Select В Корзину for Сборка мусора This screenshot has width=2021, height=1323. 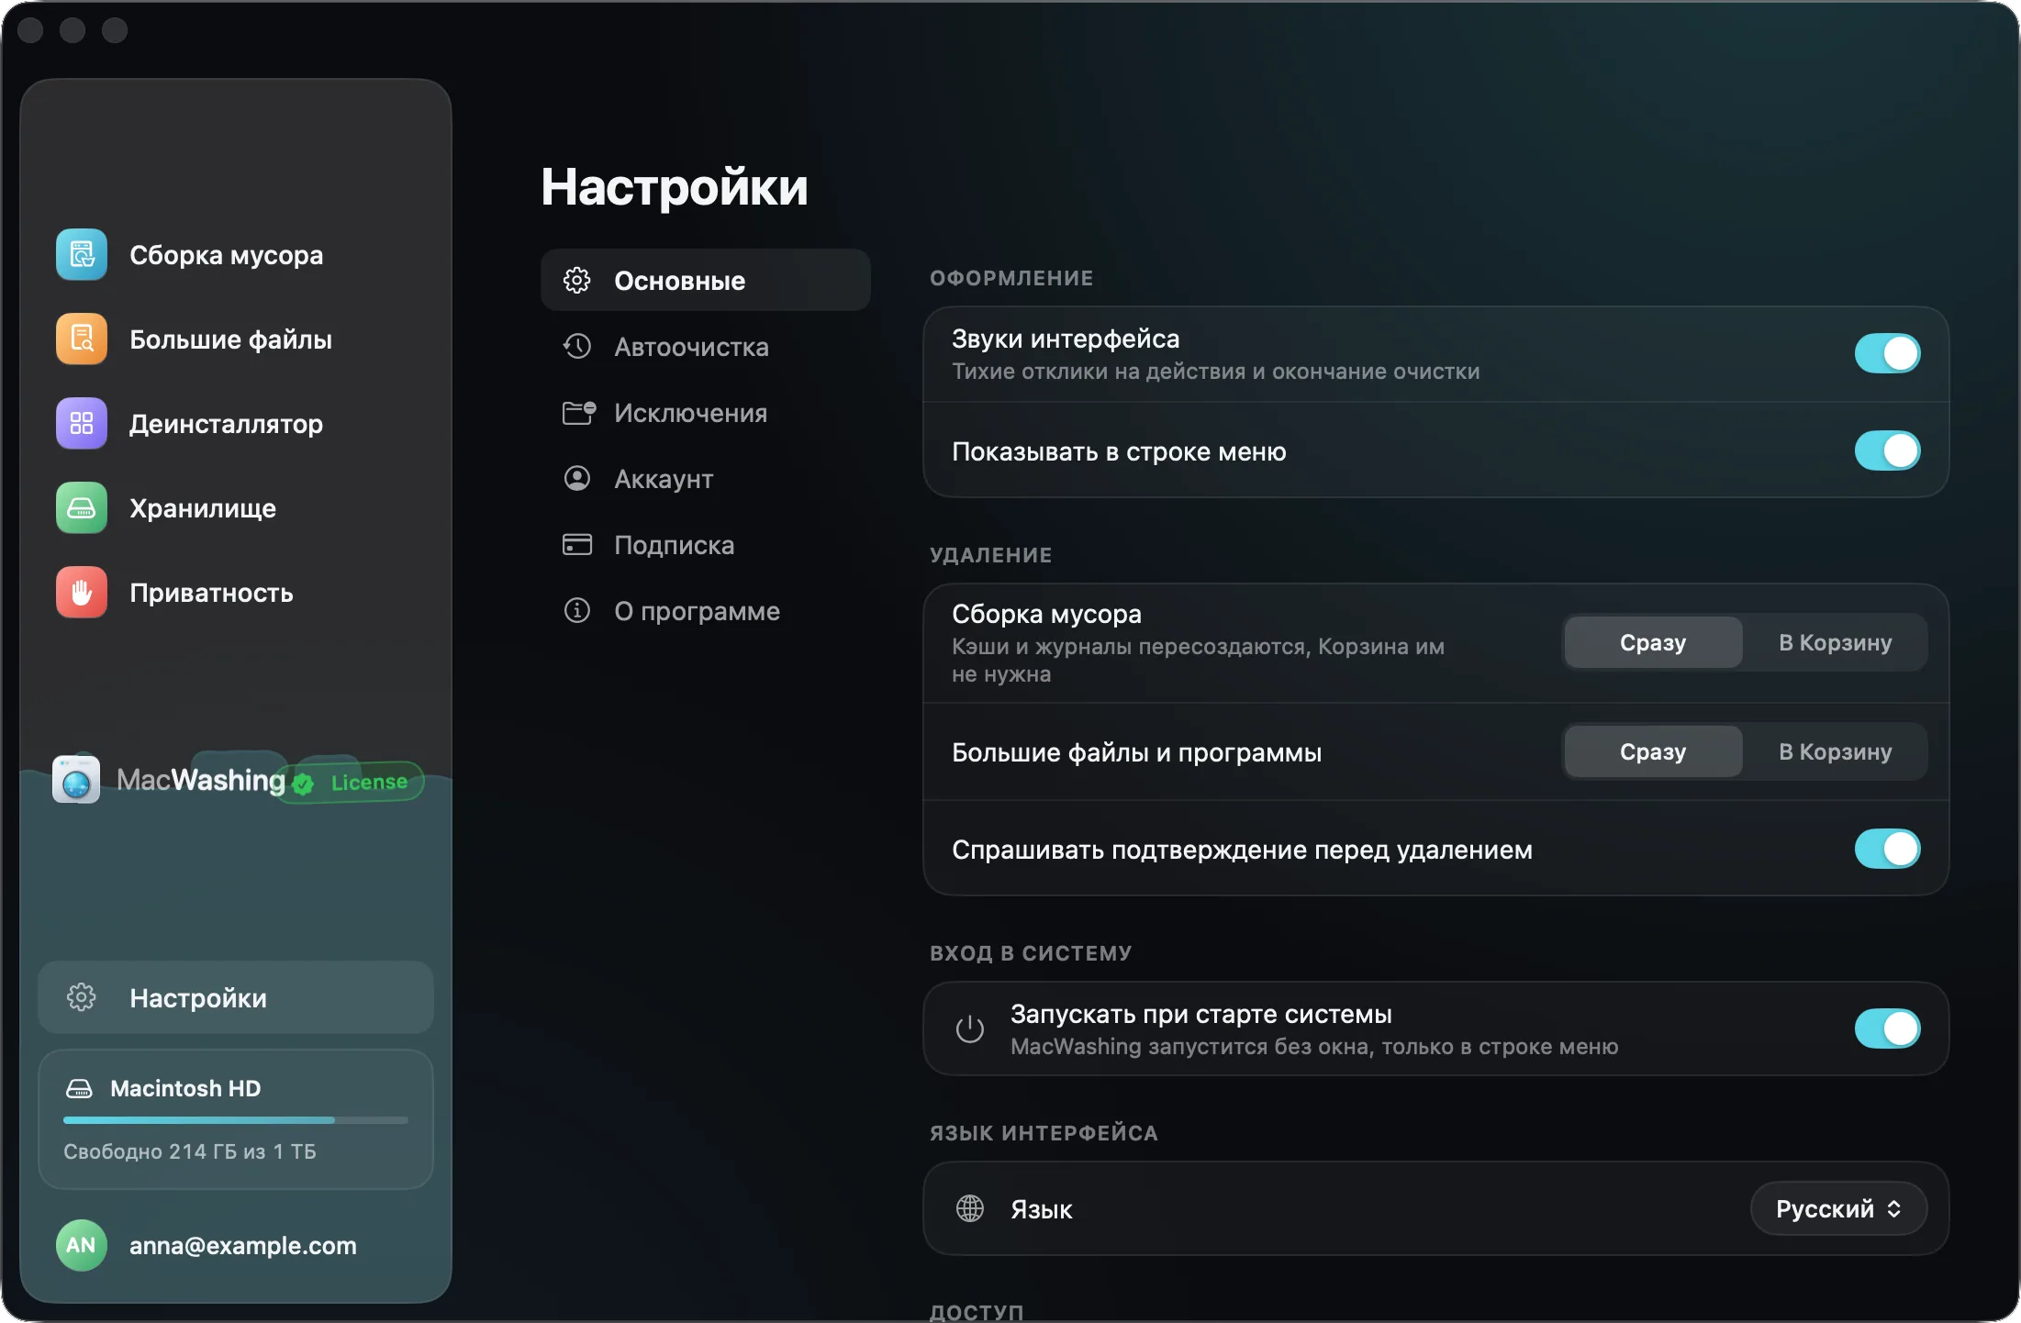pos(1835,642)
